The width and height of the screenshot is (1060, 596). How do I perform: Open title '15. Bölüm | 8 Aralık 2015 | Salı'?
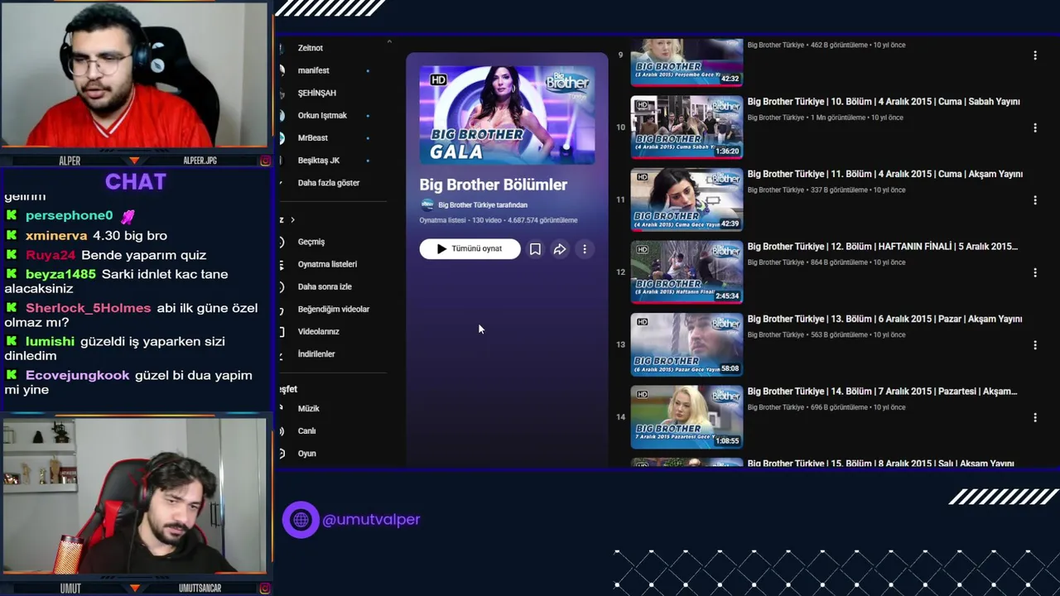pos(881,463)
